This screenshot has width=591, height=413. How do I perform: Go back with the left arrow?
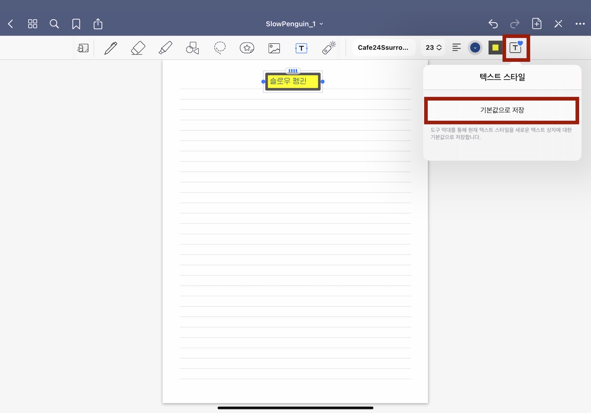(x=11, y=24)
